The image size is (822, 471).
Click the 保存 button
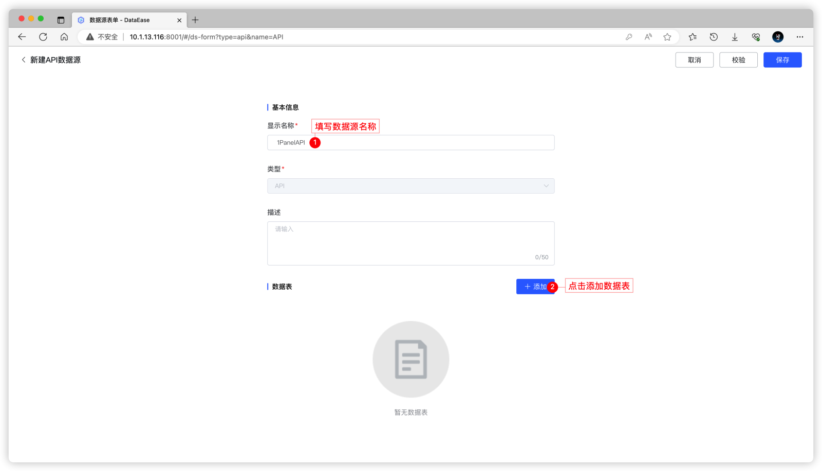click(782, 60)
